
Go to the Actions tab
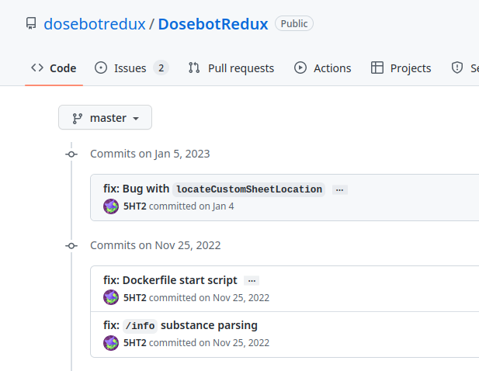tap(323, 68)
